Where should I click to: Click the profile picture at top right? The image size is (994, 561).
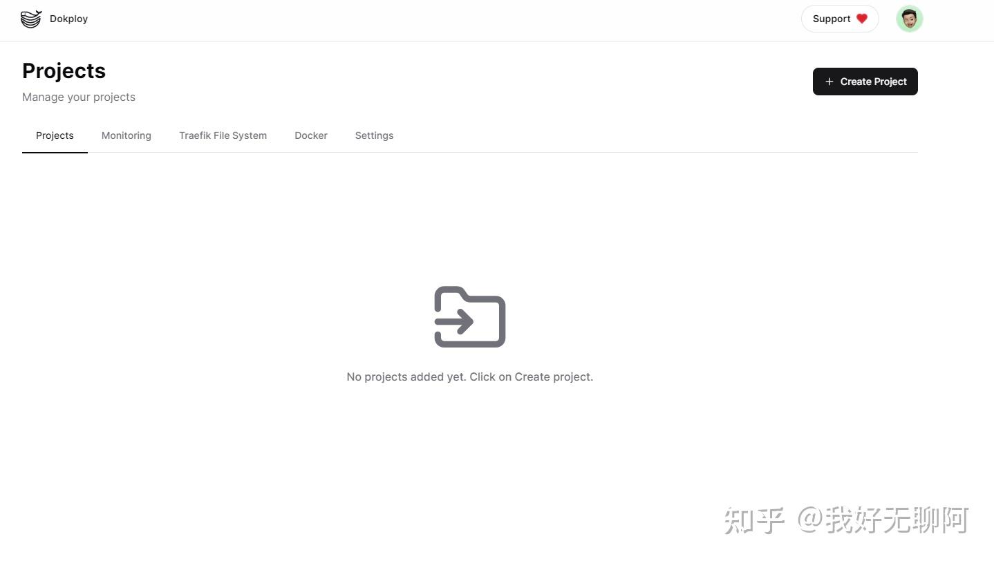point(909,19)
